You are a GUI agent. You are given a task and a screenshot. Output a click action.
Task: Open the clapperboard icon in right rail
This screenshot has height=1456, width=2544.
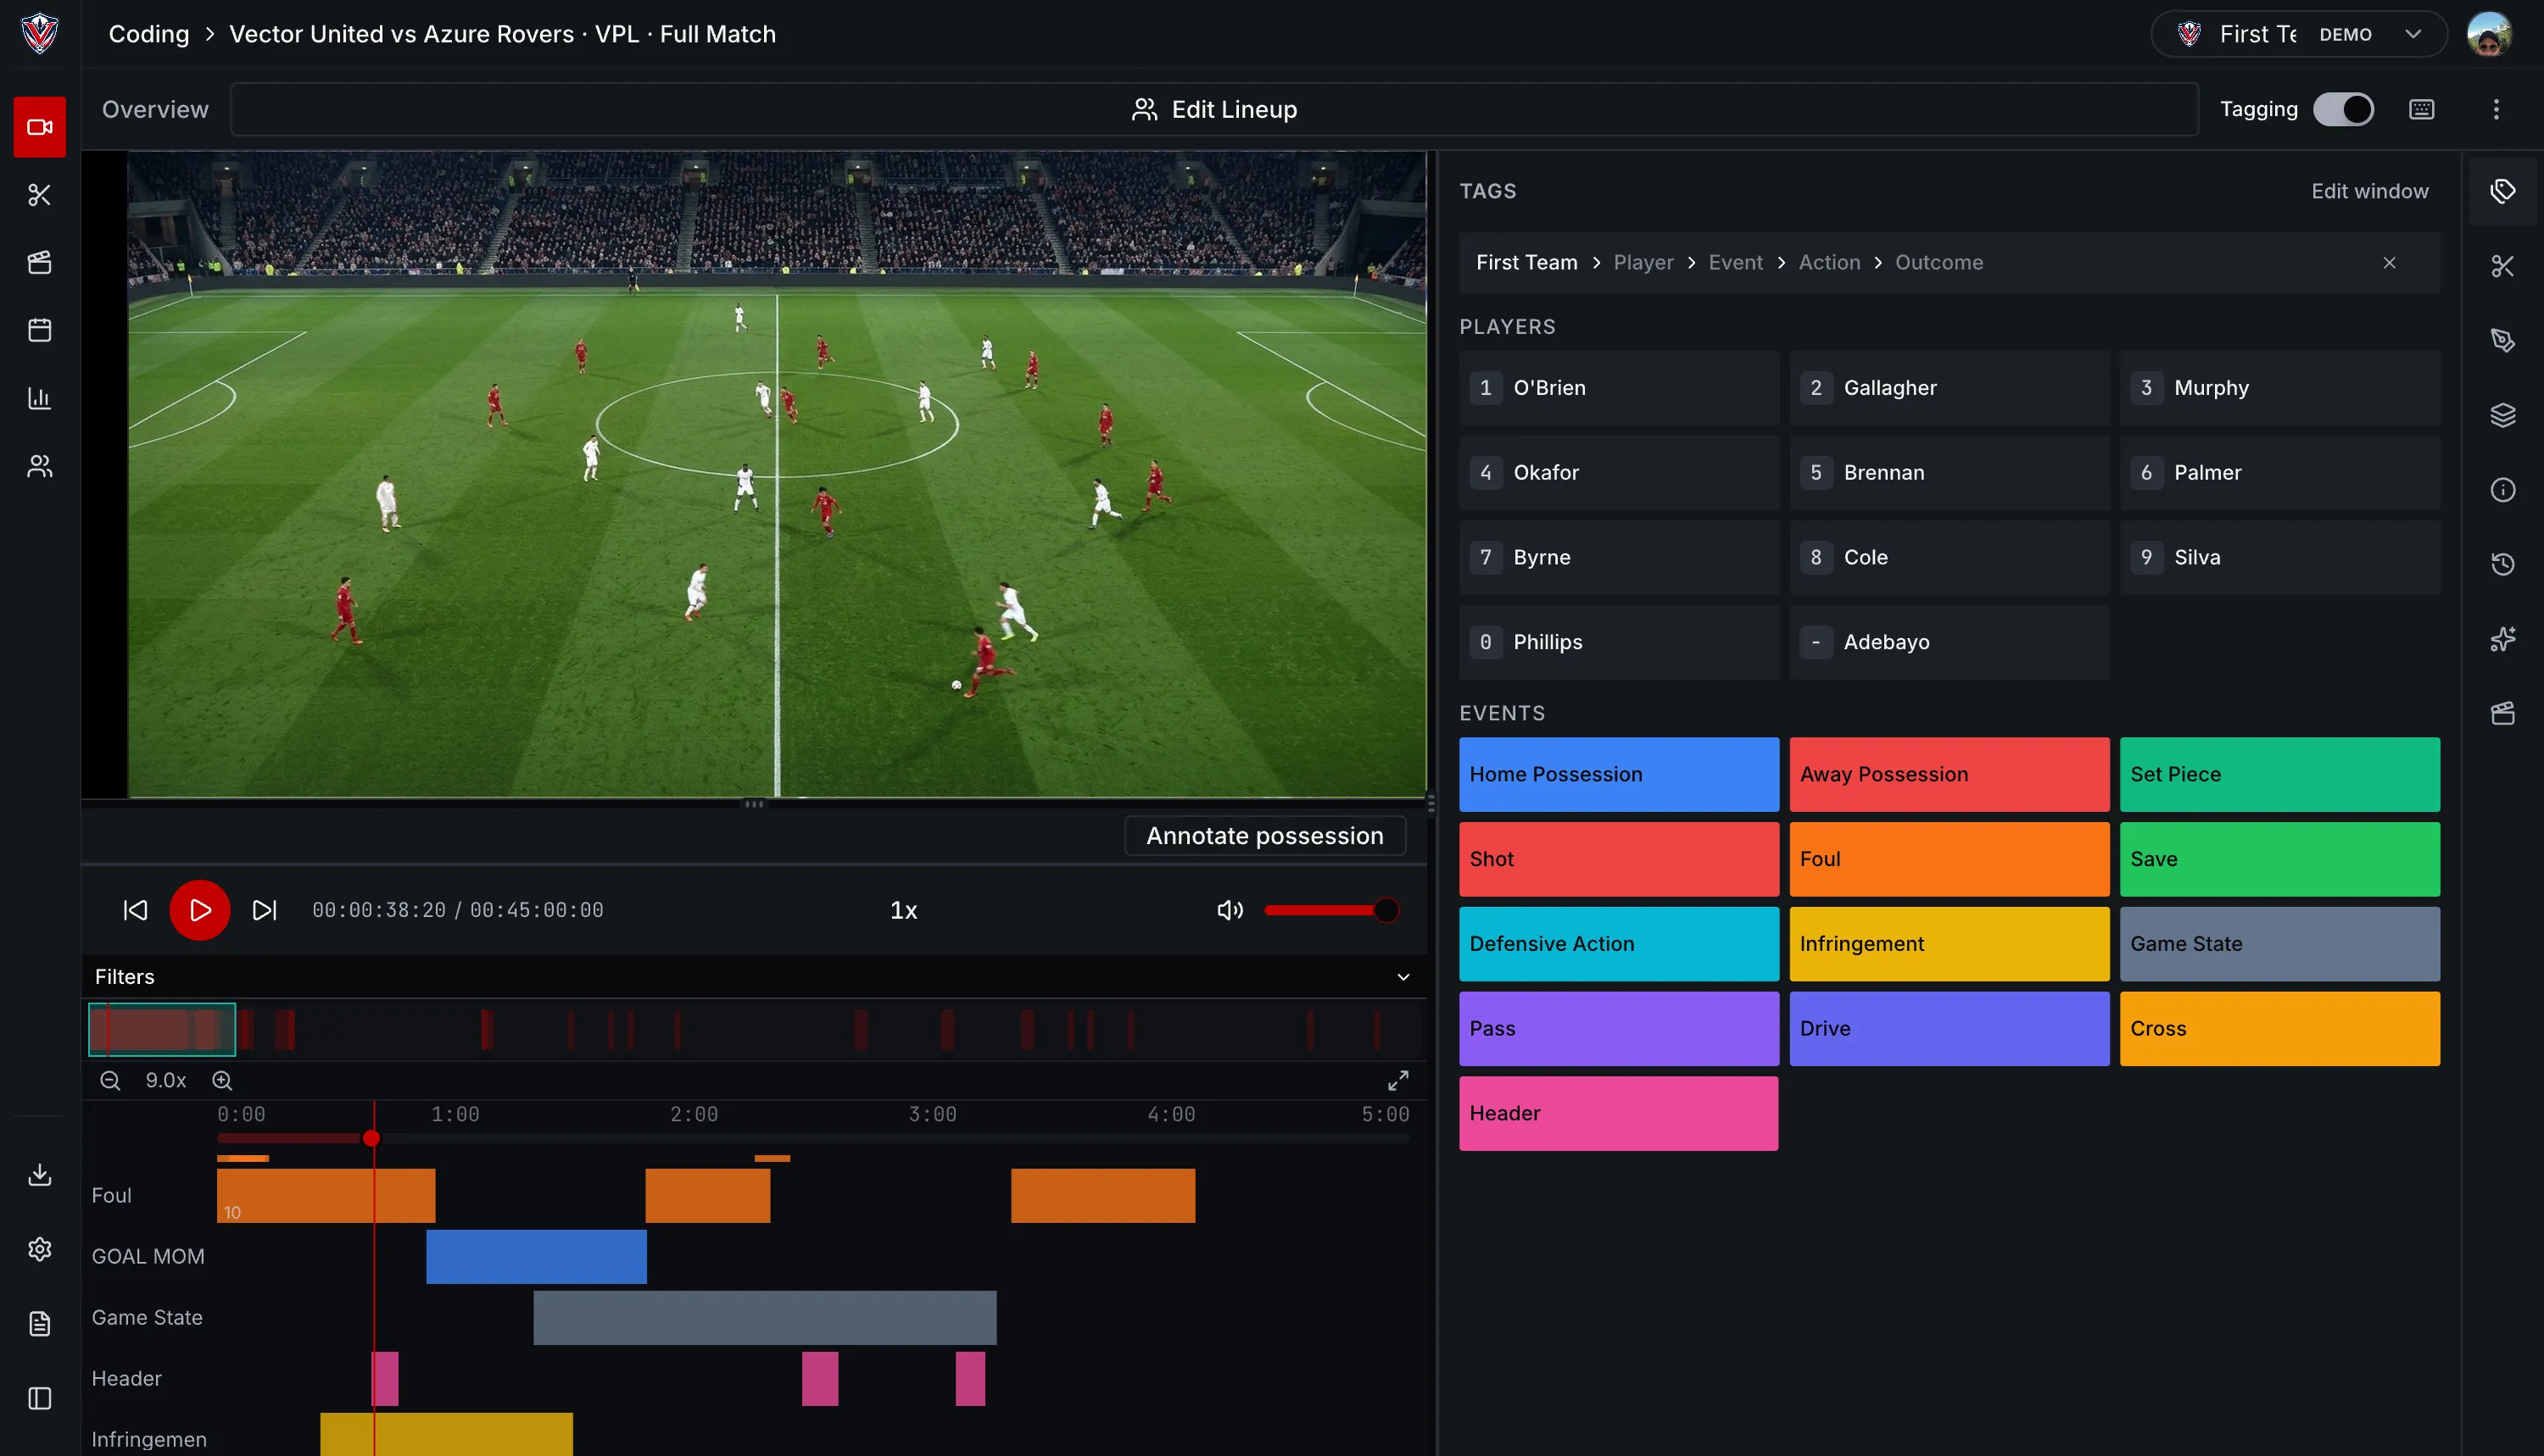tap(2503, 713)
